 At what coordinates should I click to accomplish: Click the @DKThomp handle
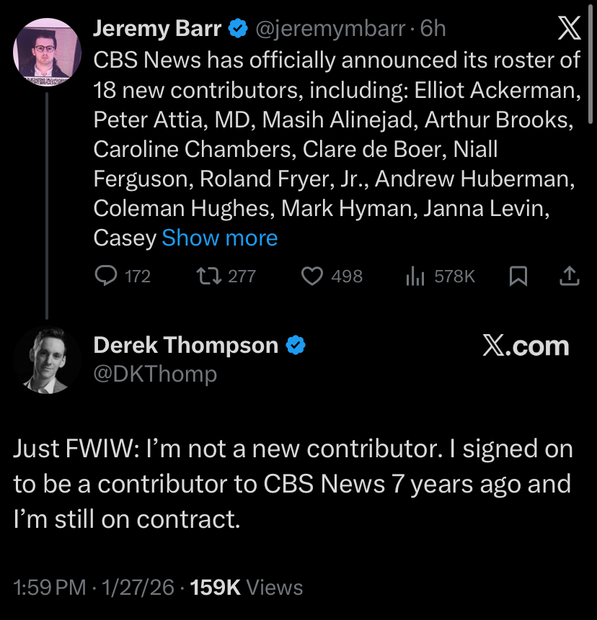click(x=155, y=374)
